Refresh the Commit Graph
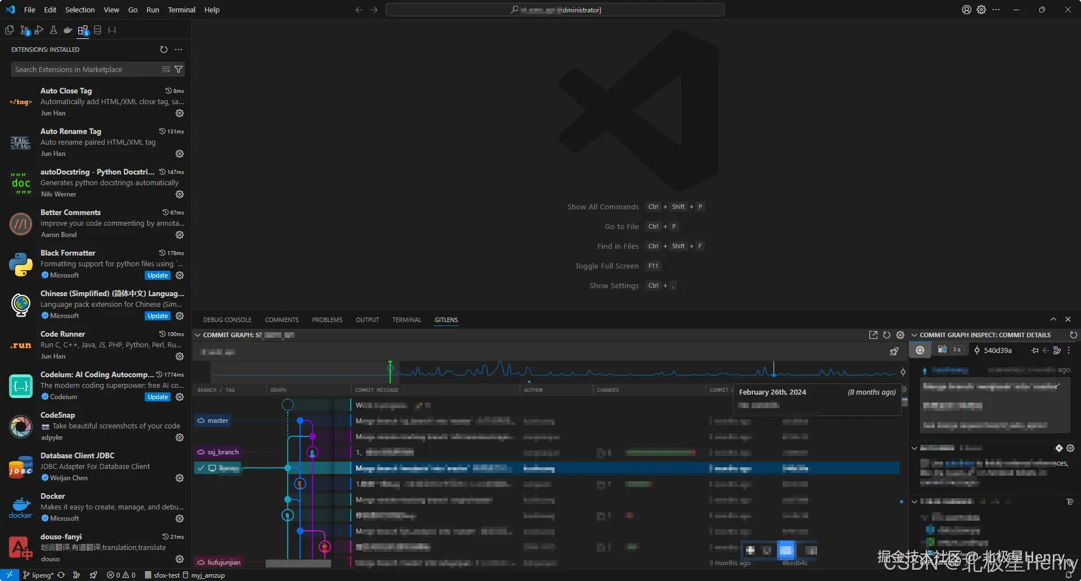The width and height of the screenshot is (1081, 581). pyautogui.click(x=887, y=335)
